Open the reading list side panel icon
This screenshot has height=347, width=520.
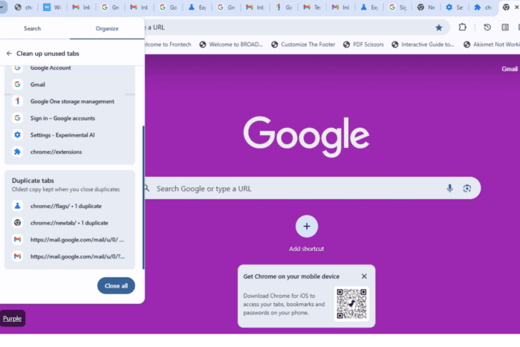pyautogui.click(x=505, y=27)
